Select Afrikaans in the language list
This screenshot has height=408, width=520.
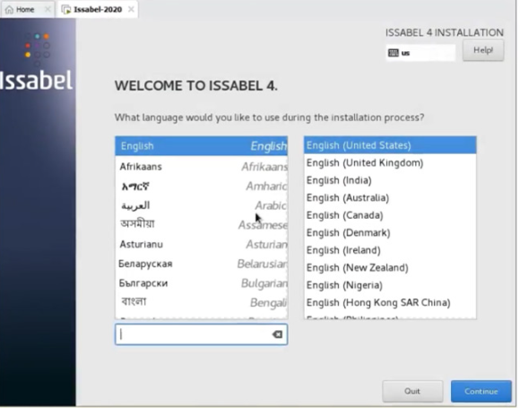coord(202,166)
